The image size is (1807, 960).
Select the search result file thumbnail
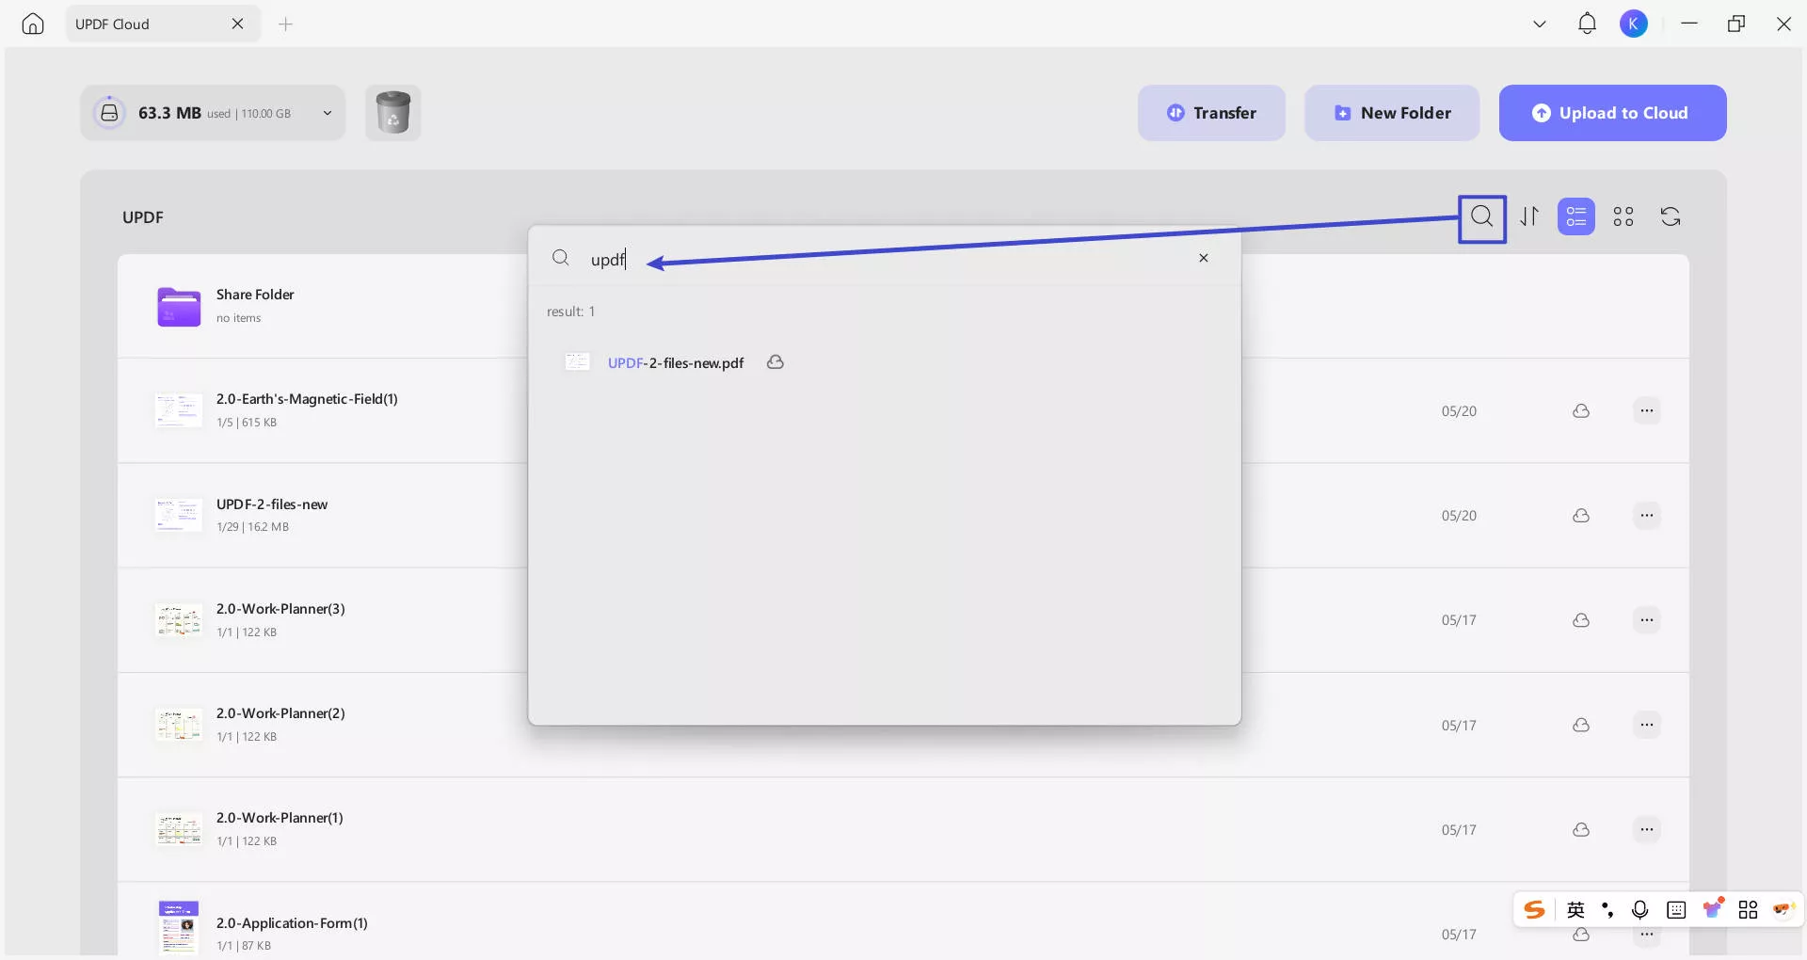coord(577,362)
